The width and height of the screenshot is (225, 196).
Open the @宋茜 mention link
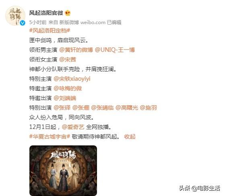(x=68, y=59)
